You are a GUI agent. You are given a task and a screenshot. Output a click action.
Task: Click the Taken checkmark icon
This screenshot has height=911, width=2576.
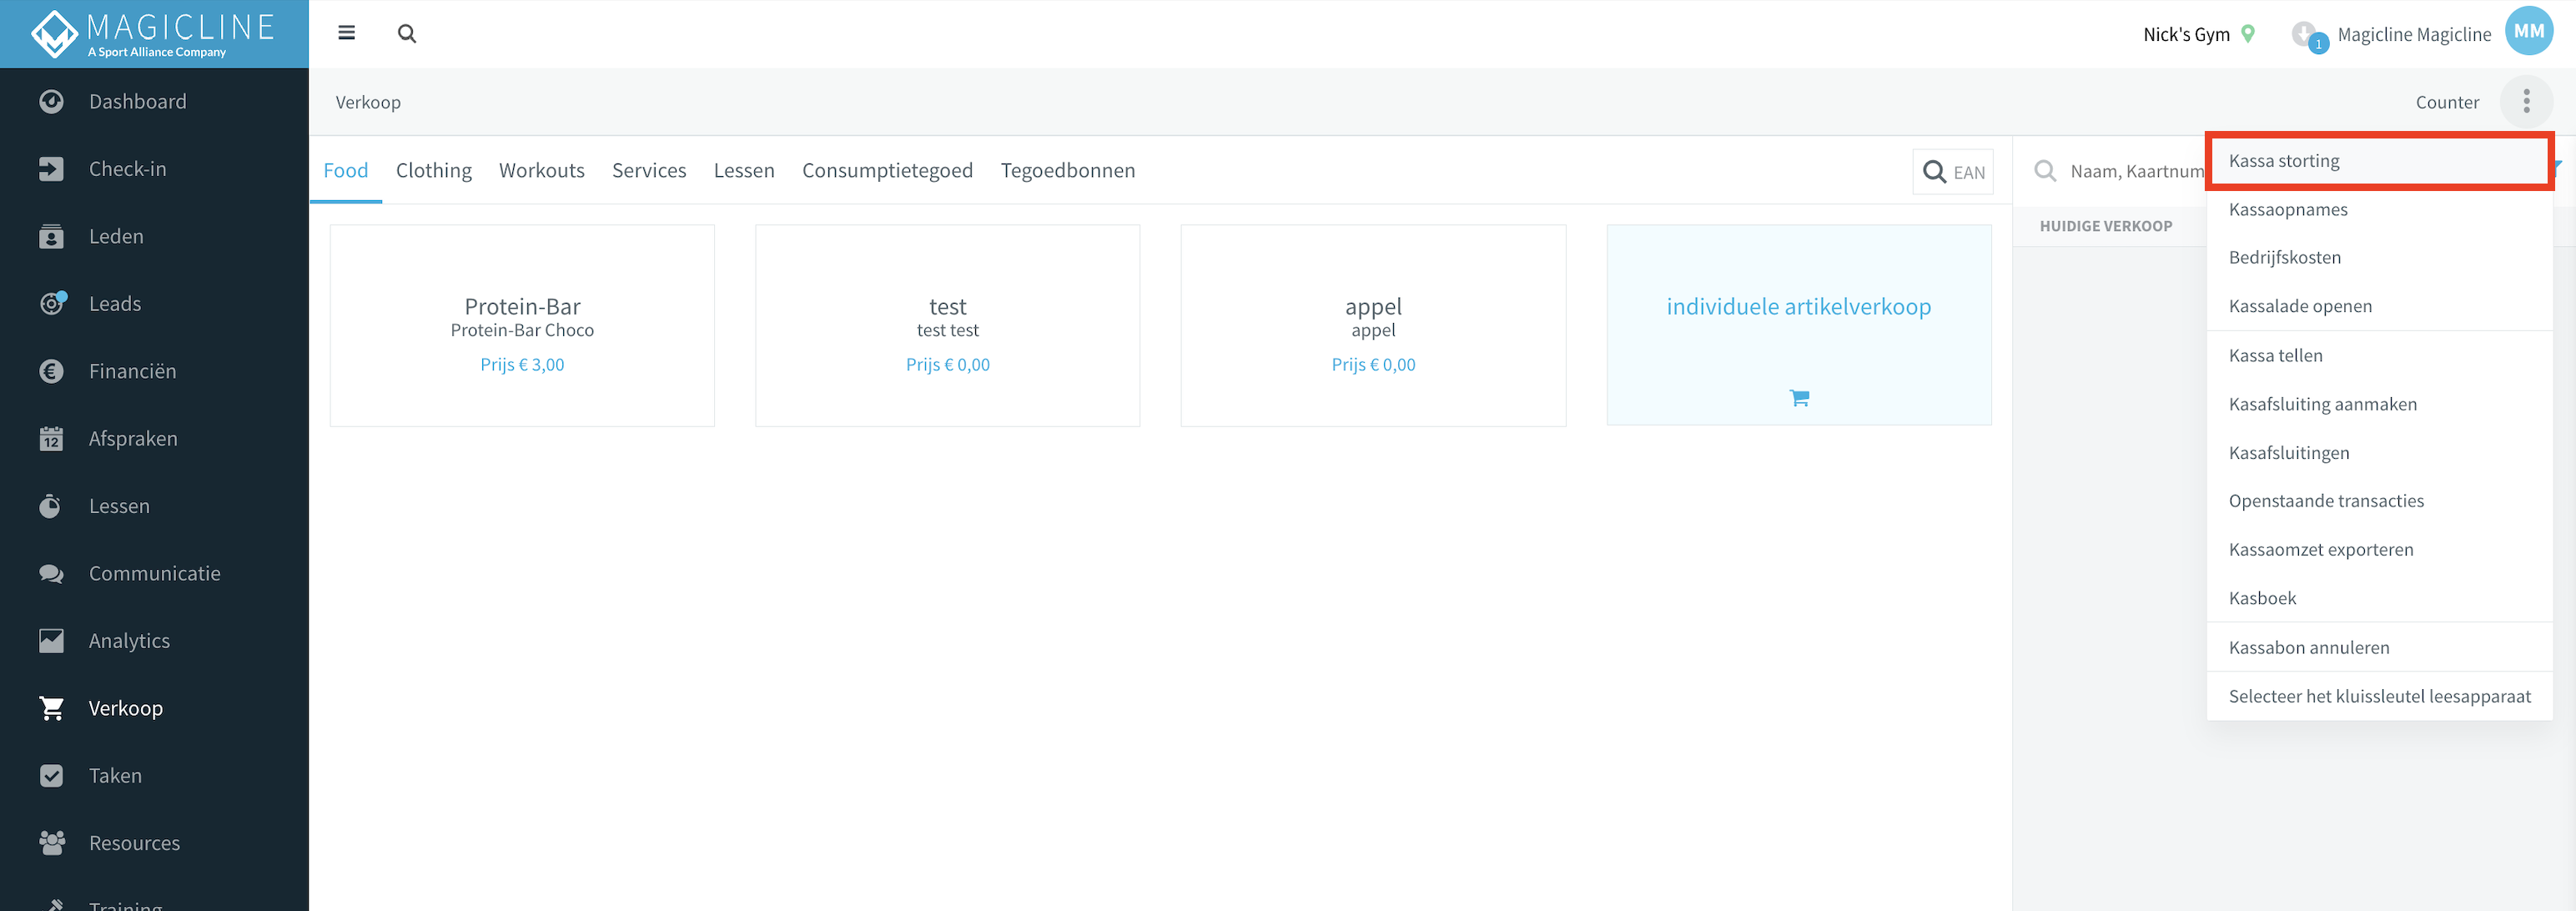click(51, 776)
